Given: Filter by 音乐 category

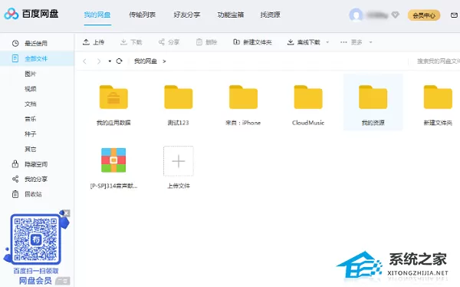Looking at the screenshot, I should click(31, 119).
